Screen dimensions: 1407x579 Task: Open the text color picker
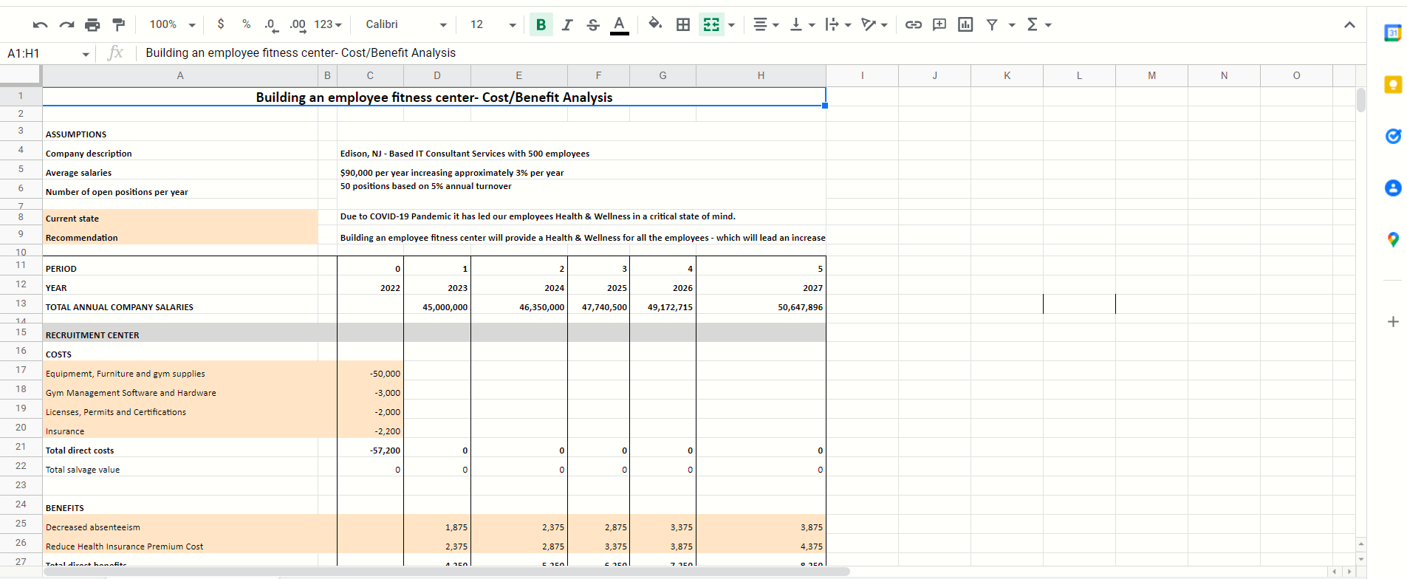coord(620,24)
